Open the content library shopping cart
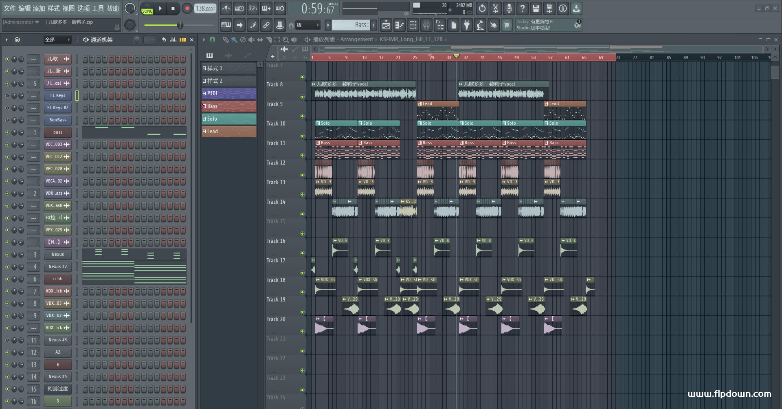The width and height of the screenshot is (782, 409). (507, 26)
